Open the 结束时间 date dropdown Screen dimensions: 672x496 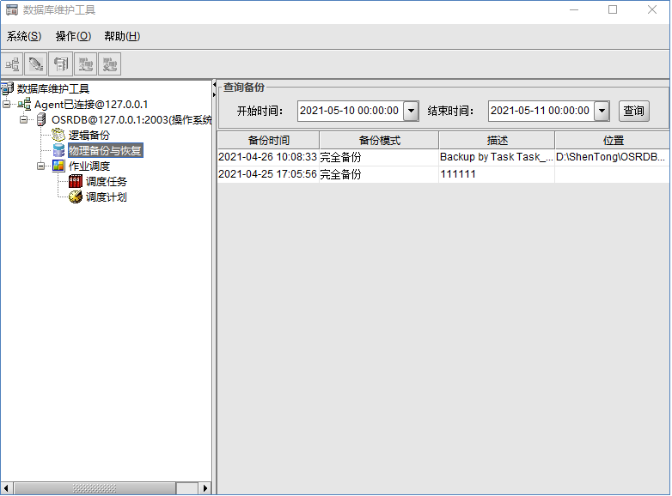pos(602,112)
